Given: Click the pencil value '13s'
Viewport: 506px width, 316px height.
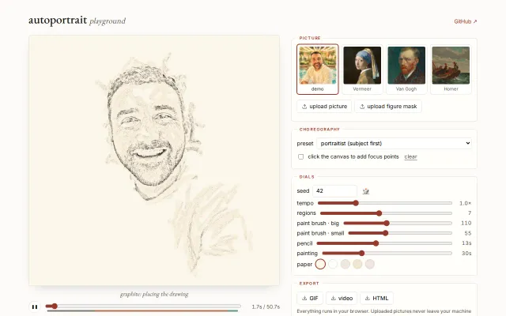Looking at the screenshot, I should coord(466,243).
